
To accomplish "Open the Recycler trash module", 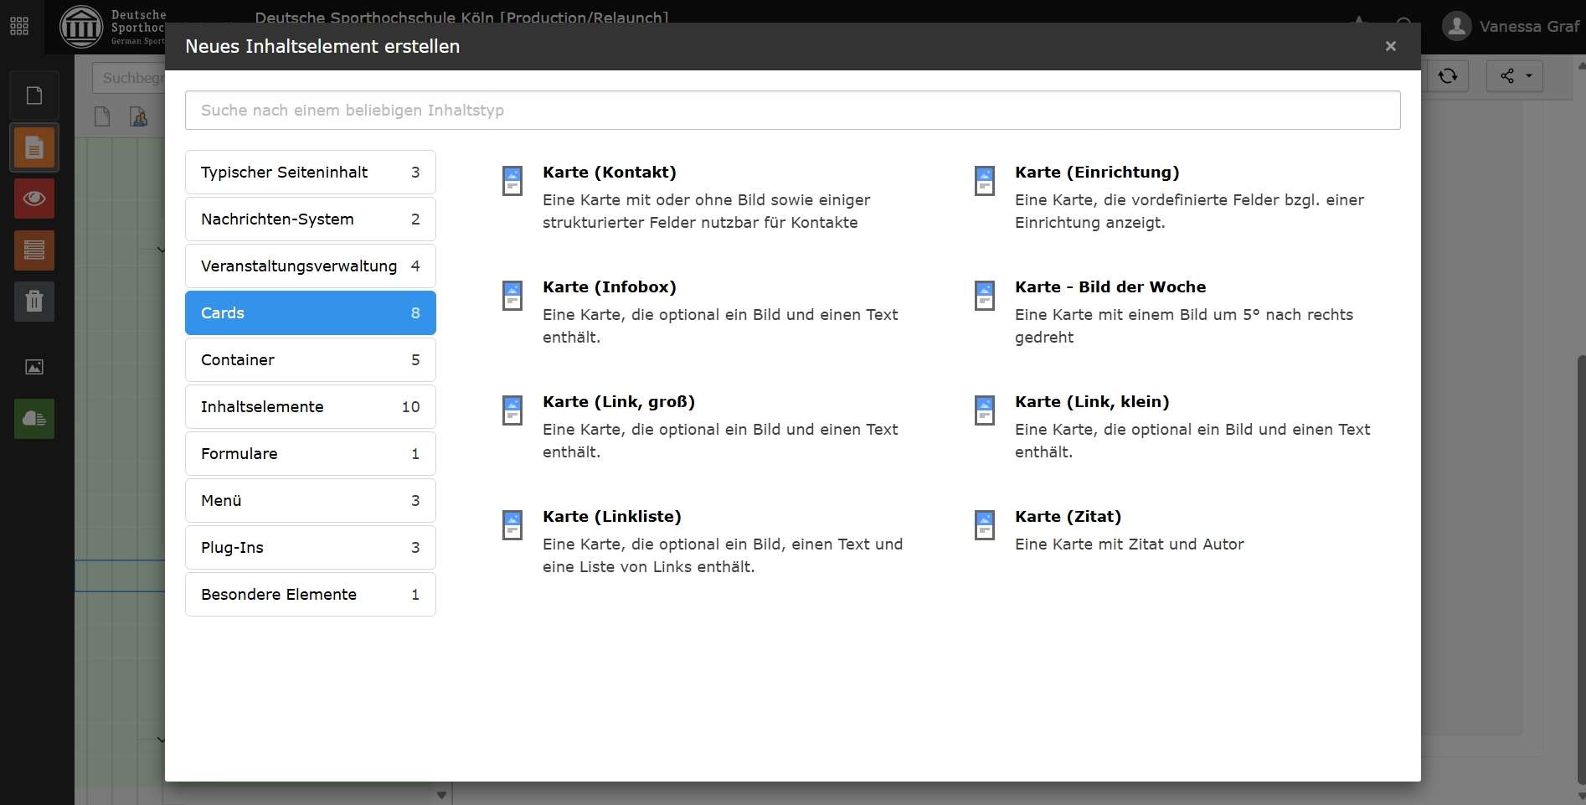I will 34,301.
